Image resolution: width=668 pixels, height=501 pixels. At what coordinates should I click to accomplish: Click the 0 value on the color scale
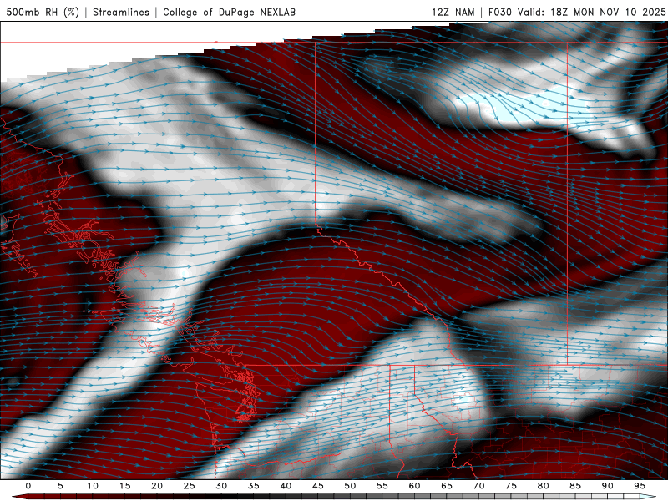28,486
